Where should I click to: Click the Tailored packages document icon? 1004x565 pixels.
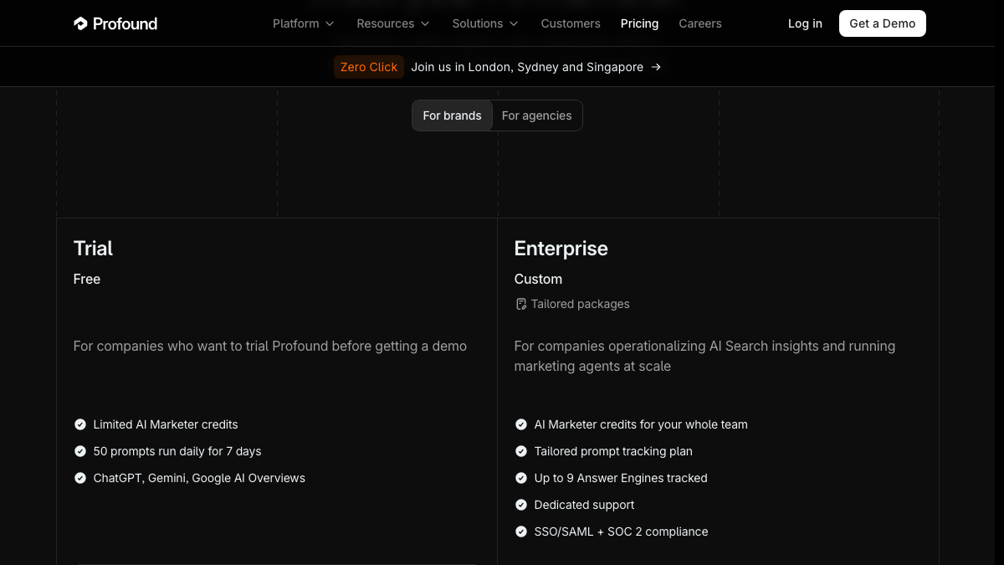520,304
